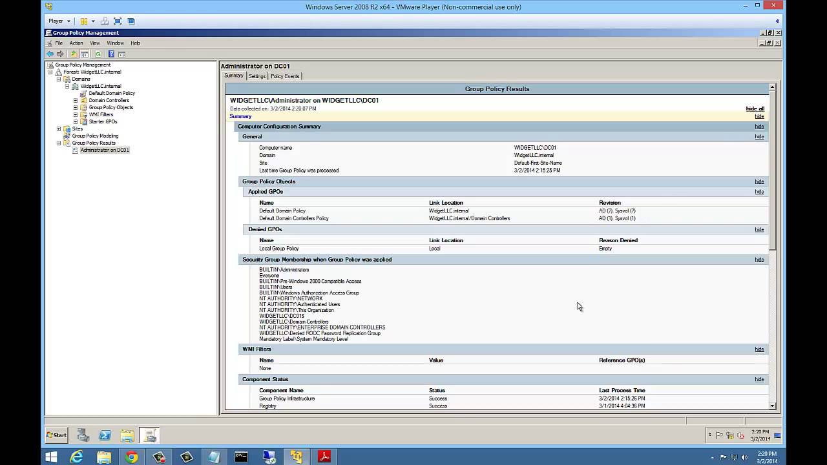Enter full screen mode in VMware Player

click(x=118, y=21)
